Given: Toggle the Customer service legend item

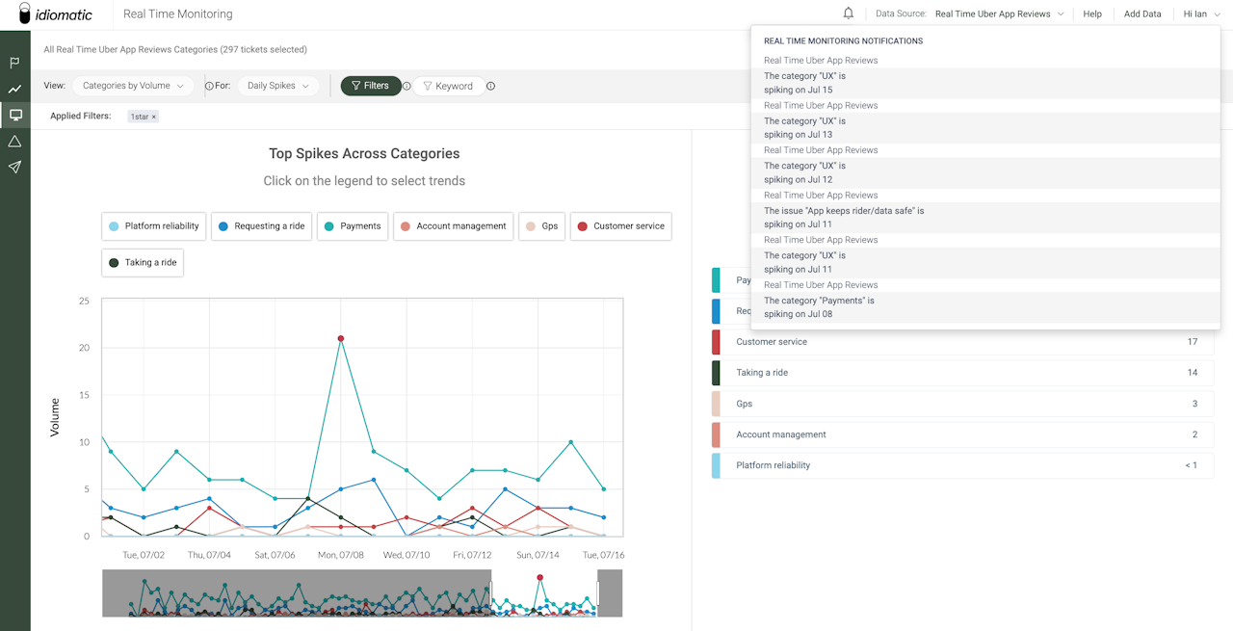Looking at the screenshot, I should [x=620, y=226].
